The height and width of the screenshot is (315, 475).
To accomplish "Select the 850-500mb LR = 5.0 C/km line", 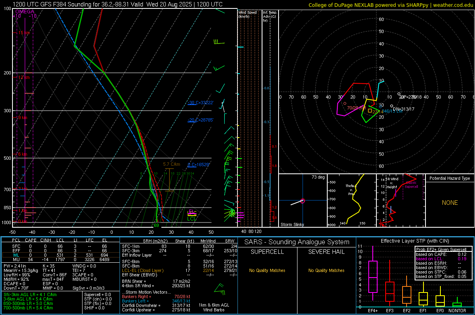I will tap(28, 303).
